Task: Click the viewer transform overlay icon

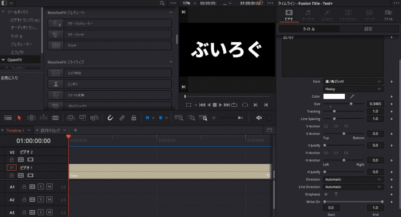Action: point(188,105)
